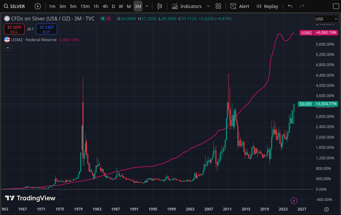Click the CFDs on Silver symbol title
Viewport: 341px width, 215px height.
pyautogui.click(x=53, y=19)
